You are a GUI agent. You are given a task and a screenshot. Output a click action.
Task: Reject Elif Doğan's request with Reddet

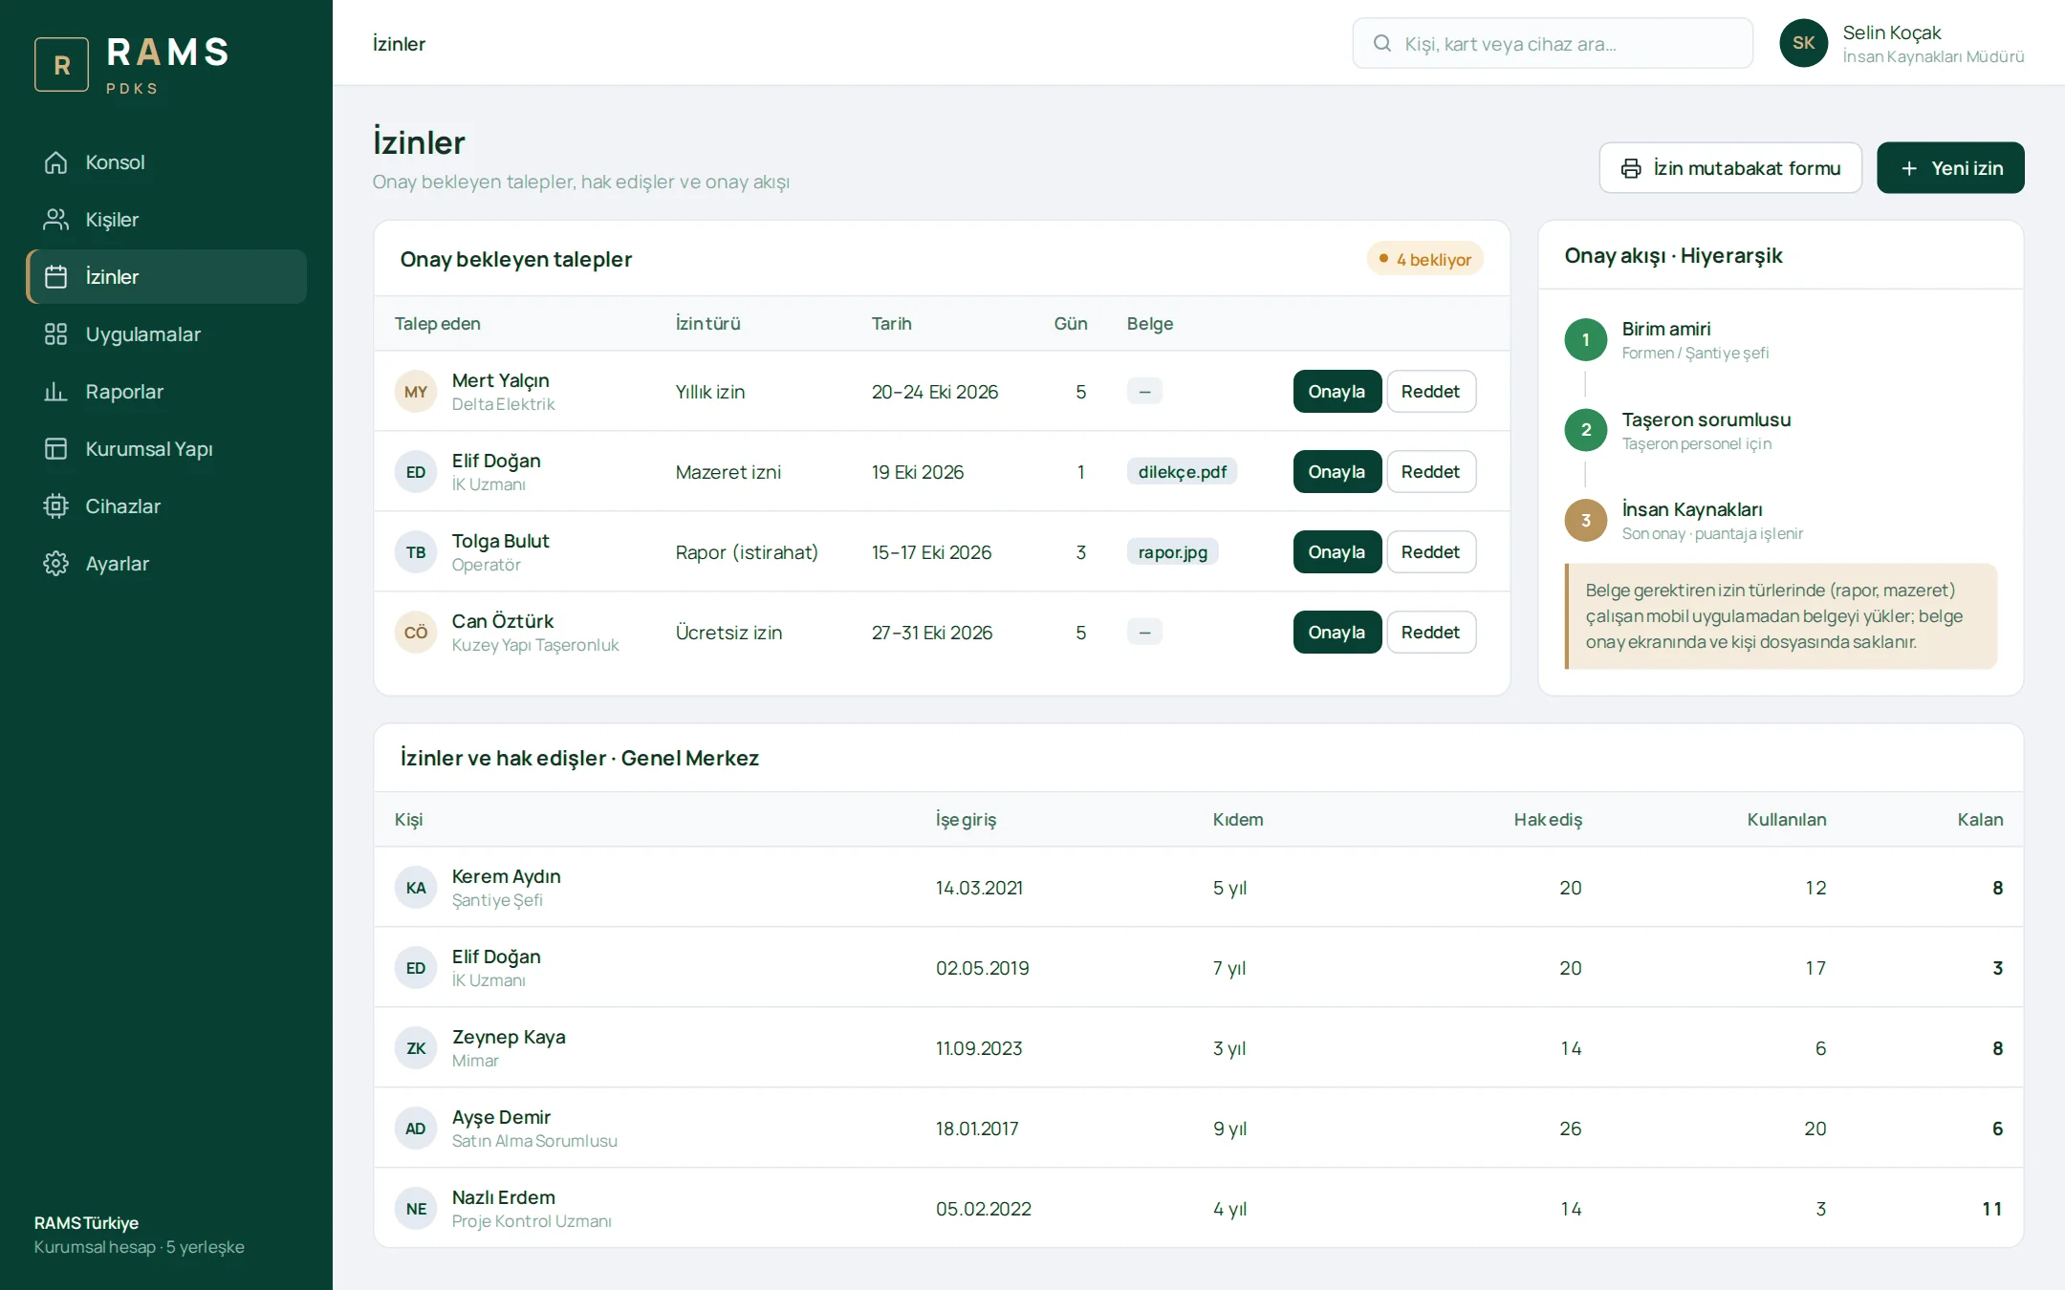coord(1431,472)
